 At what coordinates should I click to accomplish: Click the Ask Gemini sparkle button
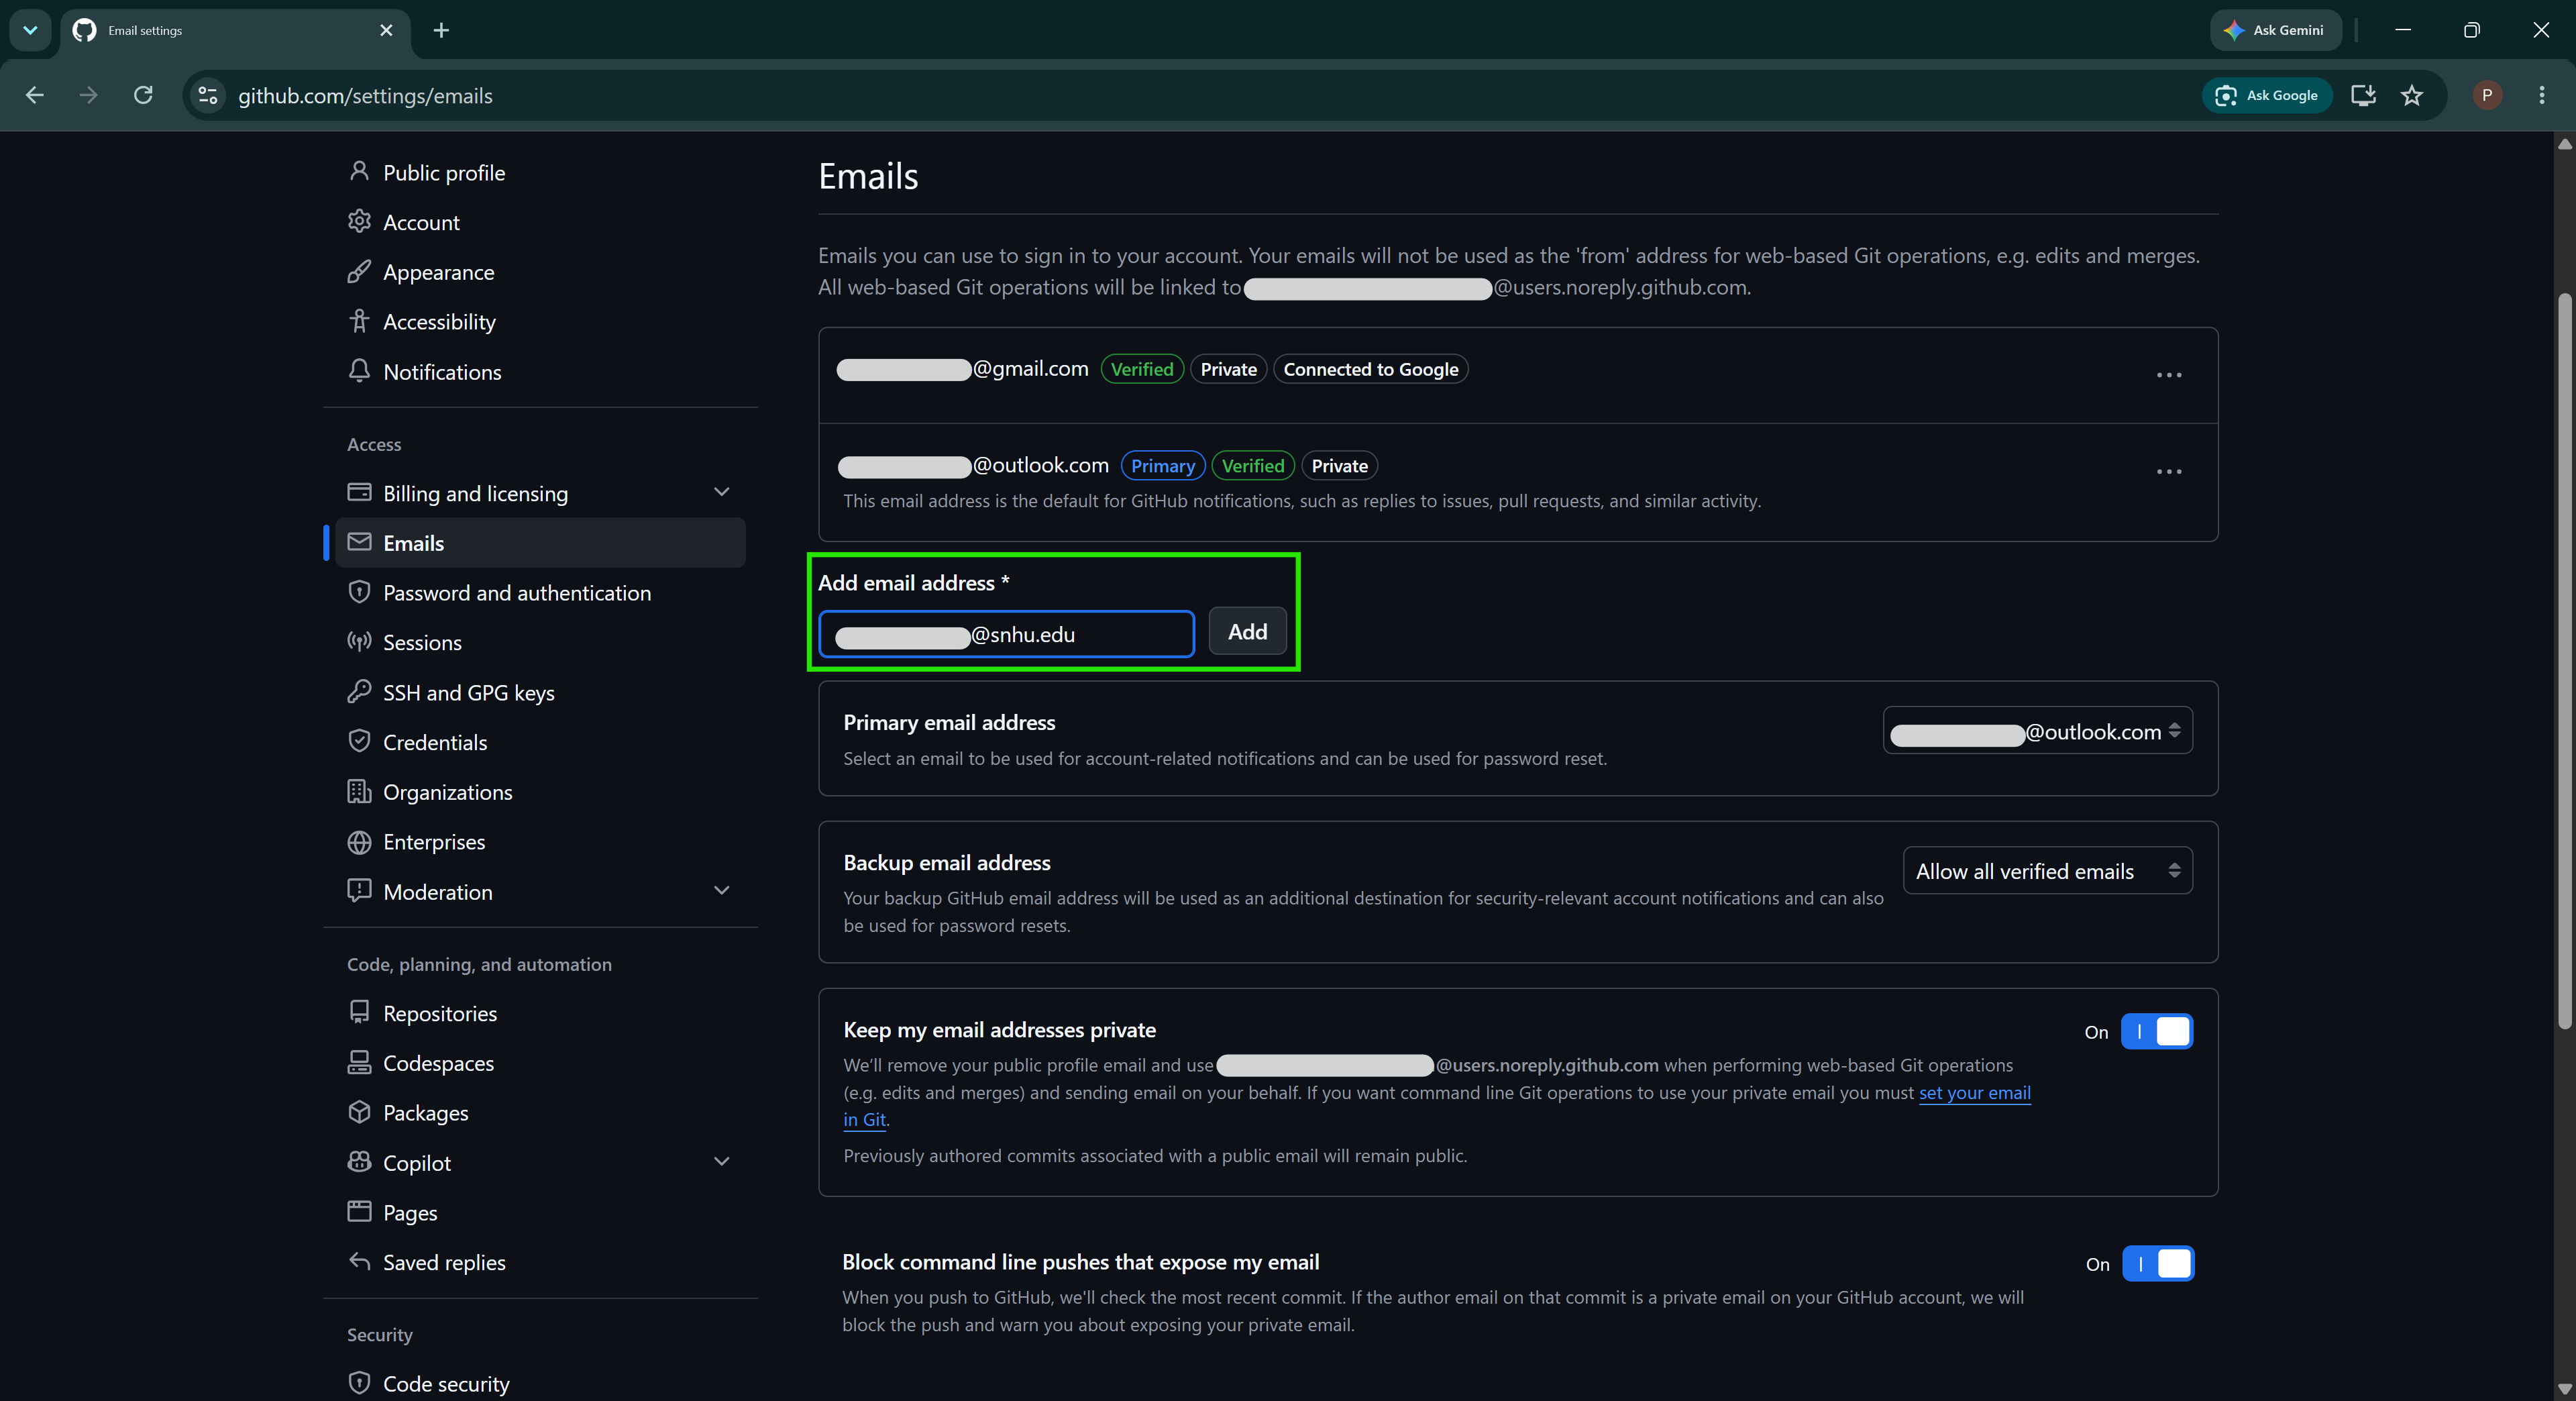(2275, 30)
